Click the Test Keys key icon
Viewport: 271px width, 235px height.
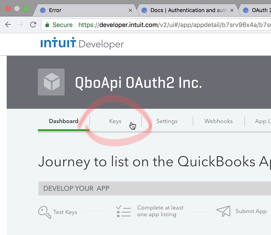[x=45, y=212]
